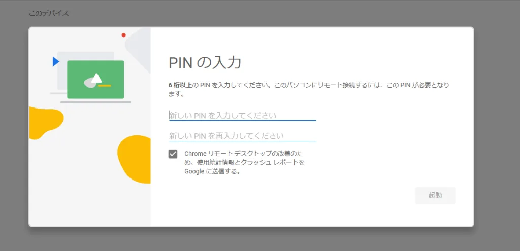This screenshot has width=520, height=251.
Task: Click the gray laptop base line
Action: [x=95, y=102]
